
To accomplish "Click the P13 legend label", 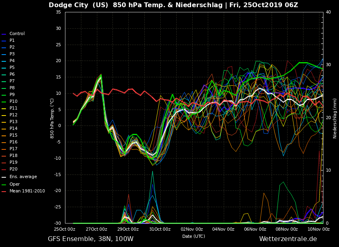I will [14, 122].
